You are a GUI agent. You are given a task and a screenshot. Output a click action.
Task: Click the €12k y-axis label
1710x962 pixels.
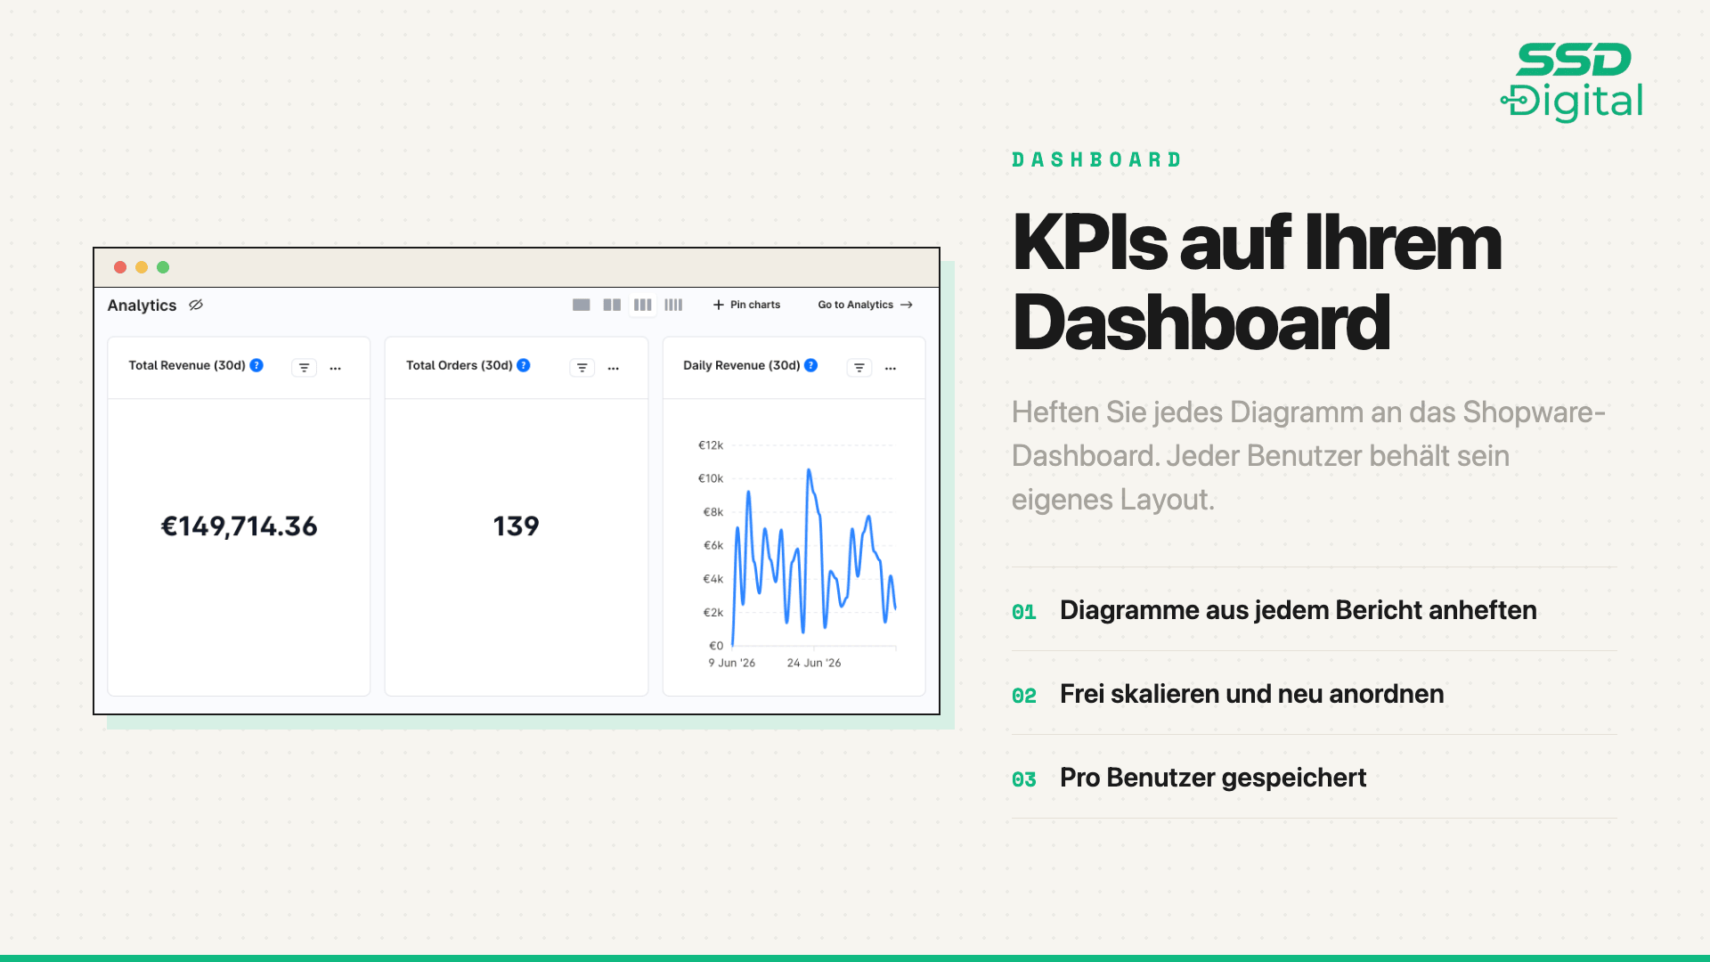711,445
